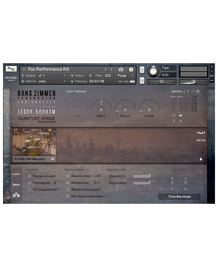
Task: Toggle Round robin x16 option
Action: coord(68,176)
